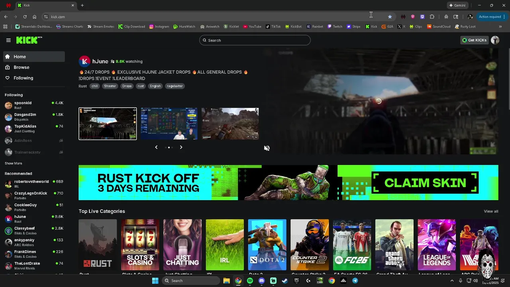
Task: Unmute the featured stream audio
Action: tap(267, 148)
